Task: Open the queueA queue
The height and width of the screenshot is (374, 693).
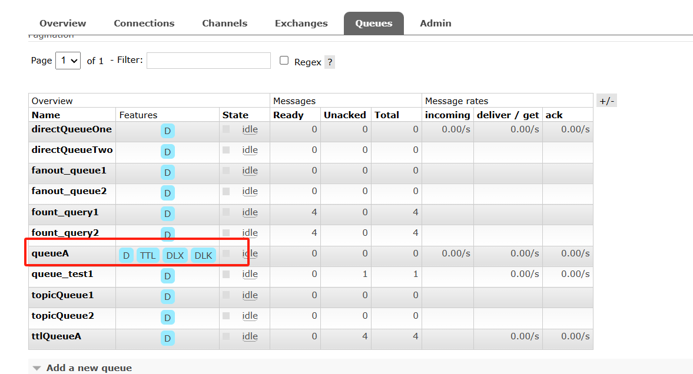Action: click(51, 253)
